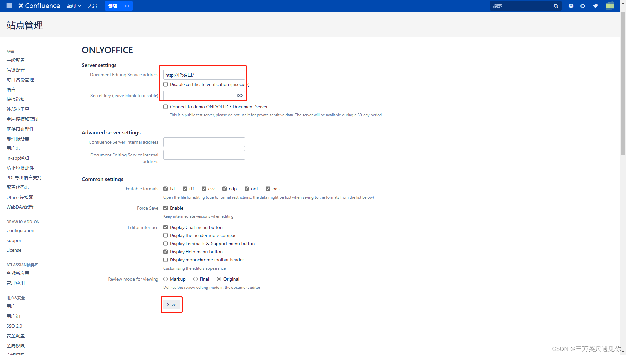The height and width of the screenshot is (355, 626).
Task: Expand the 空间 dropdown menu
Action: tap(74, 6)
